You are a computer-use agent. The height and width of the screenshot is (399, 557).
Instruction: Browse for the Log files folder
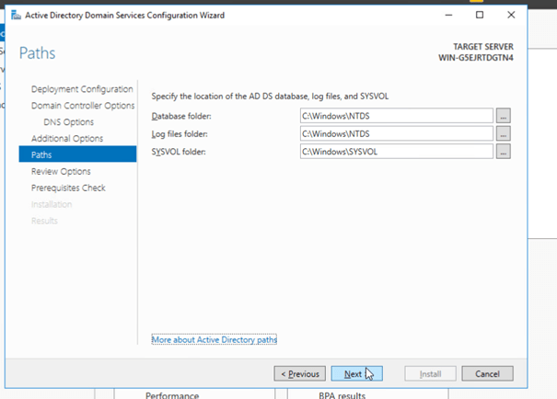(503, 133)
